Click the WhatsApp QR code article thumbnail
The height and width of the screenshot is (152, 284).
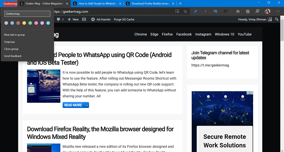coord(44,86)
